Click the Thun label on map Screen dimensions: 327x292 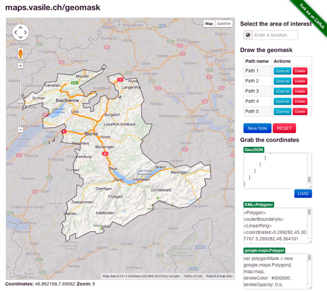113,169
